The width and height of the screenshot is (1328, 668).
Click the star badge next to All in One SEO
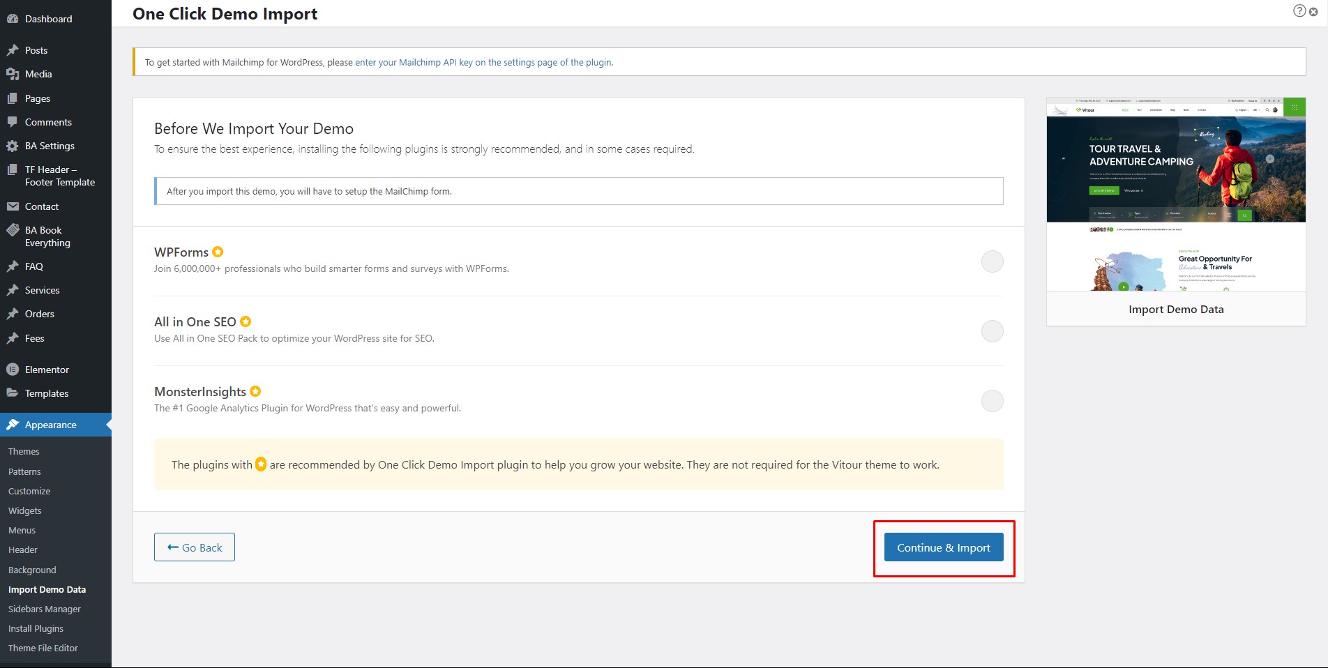point(246,321)
